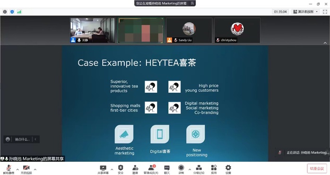Click the red end meeting button
The image size is (330, 175).
317,168
